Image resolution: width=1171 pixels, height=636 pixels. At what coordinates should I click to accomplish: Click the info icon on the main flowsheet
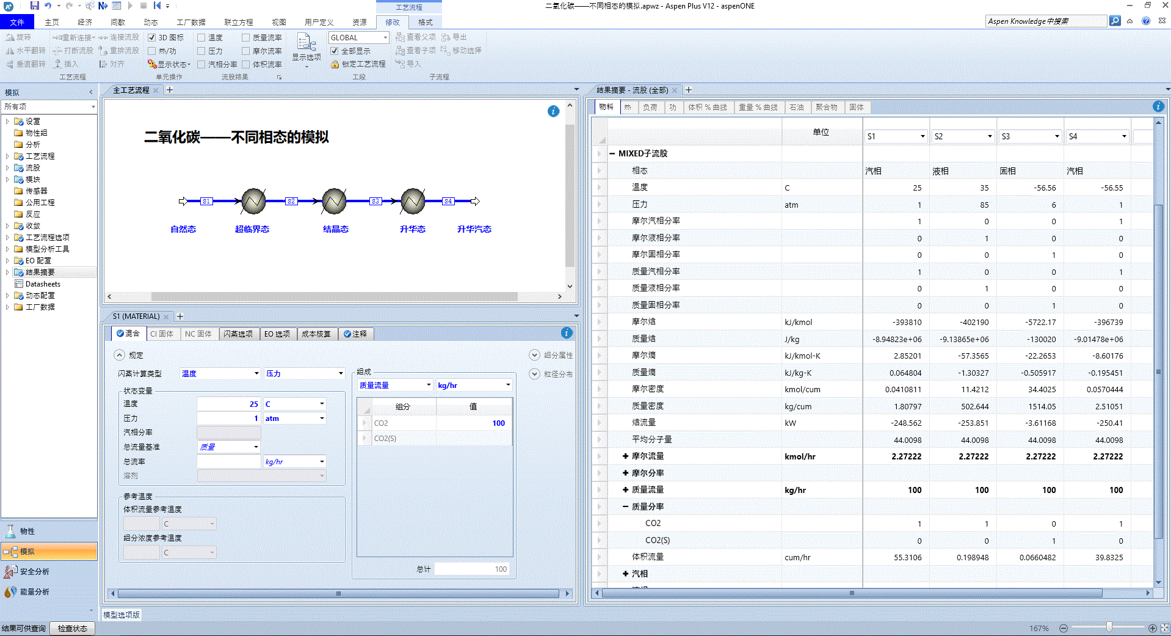coord(553,111)
